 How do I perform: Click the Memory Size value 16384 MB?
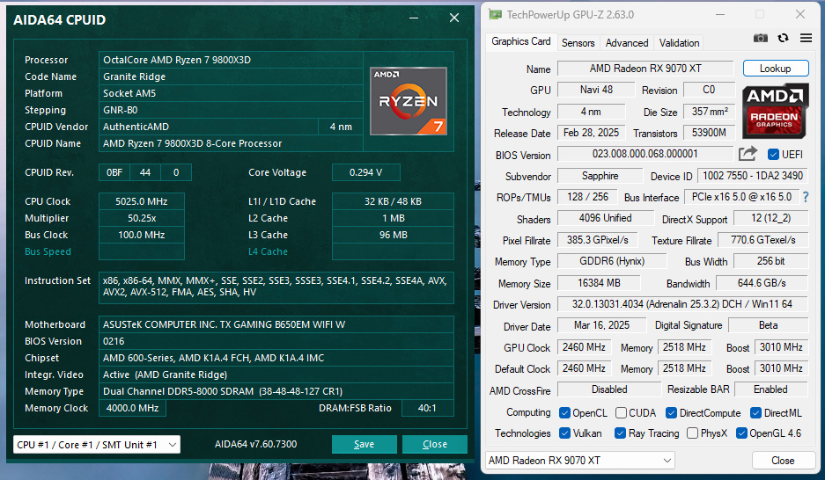point(599,283)
